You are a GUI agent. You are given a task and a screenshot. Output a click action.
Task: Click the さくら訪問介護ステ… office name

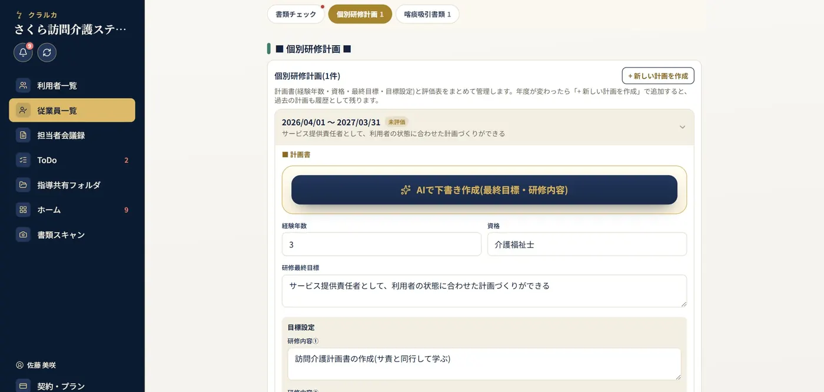pos(70,29)
